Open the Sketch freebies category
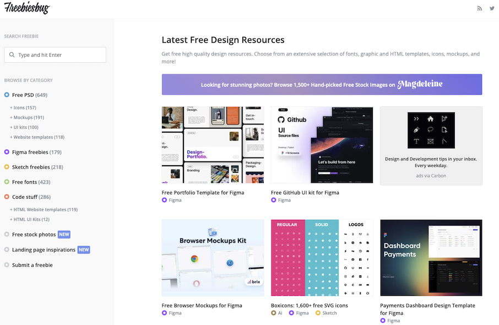The height and width of the screenshot is (325, 499). (37, 167)
